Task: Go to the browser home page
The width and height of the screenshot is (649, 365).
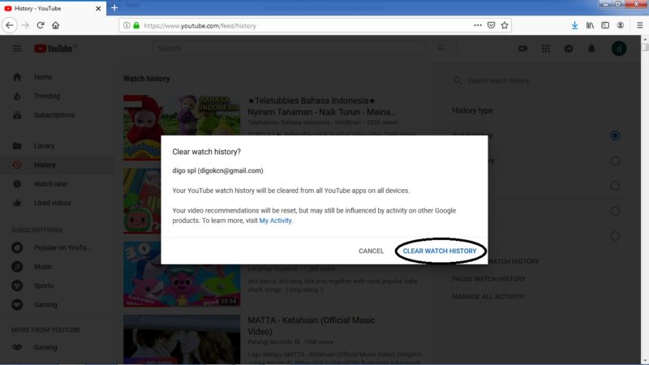Action: [x=55, y=25]
